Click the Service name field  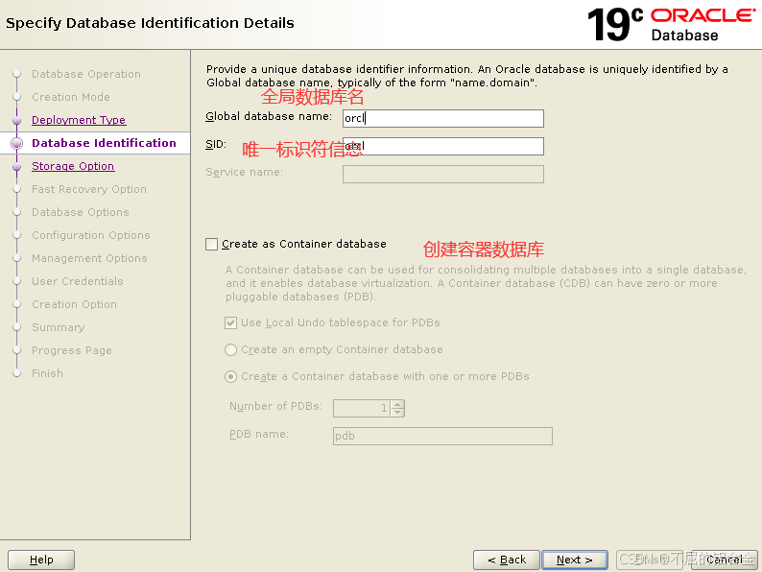coord(443,174)
